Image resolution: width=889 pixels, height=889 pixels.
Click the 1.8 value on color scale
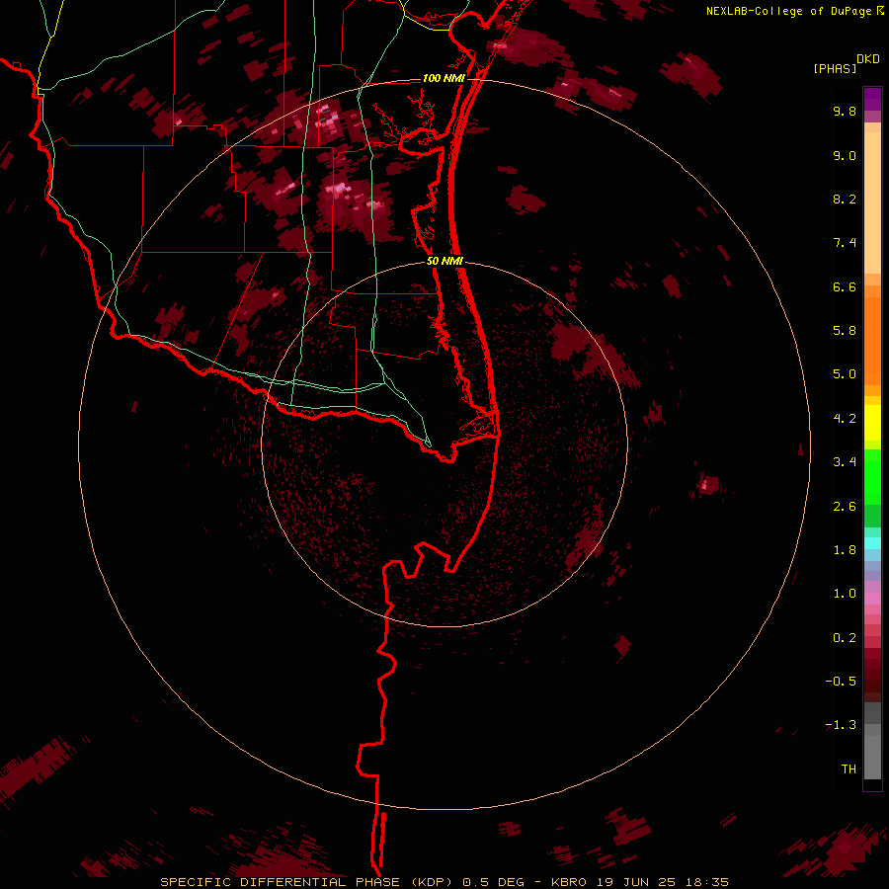(845, 550)
